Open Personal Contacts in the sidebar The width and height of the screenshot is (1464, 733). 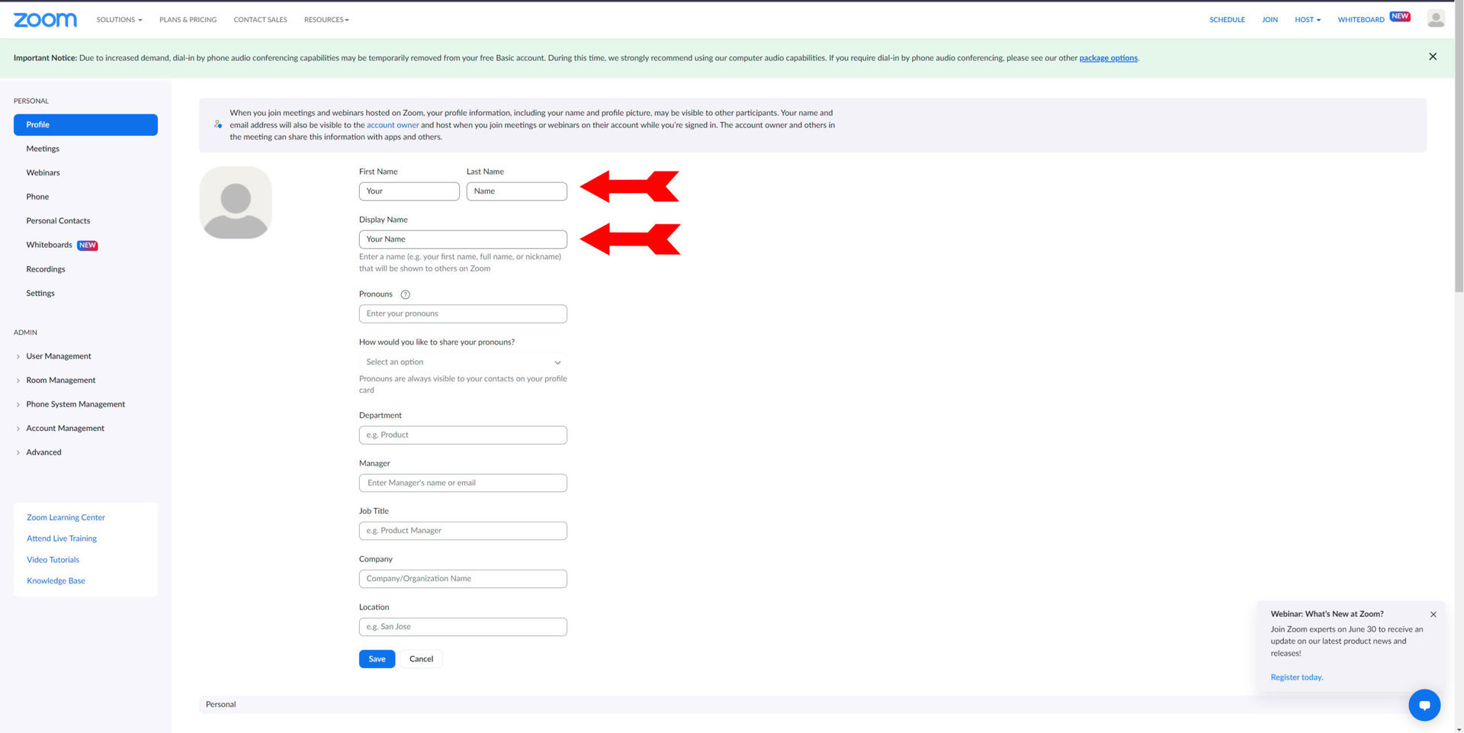[58, 220]
